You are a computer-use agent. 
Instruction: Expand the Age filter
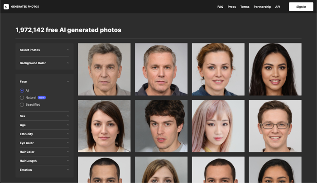44,125
